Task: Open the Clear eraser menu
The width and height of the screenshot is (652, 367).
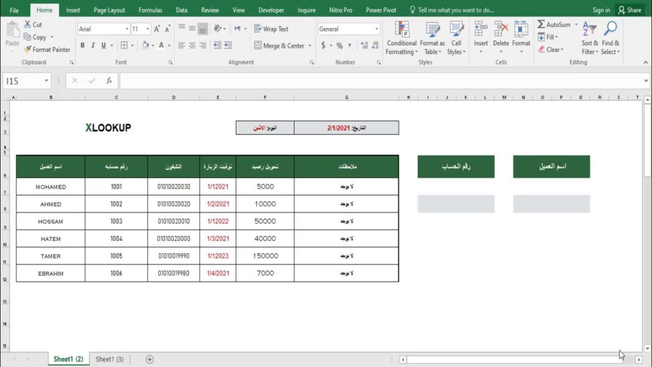Action: (551, 50)
